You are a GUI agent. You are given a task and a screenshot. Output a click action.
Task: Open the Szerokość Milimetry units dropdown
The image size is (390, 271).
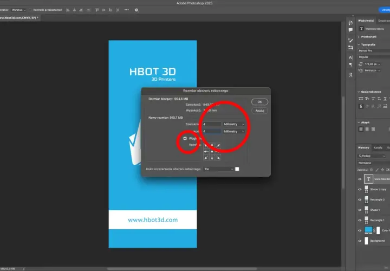233,124
